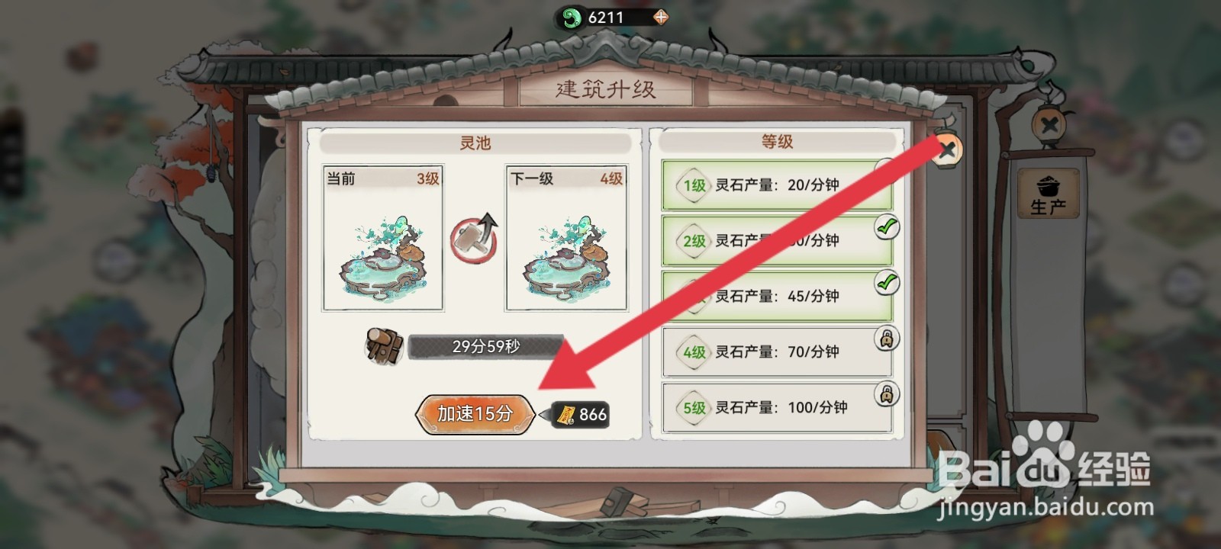The height and width of the screenshot is (549, 1221).
Task: Click the 29分59秒 progress timer bar
Action: coord(486,346)
